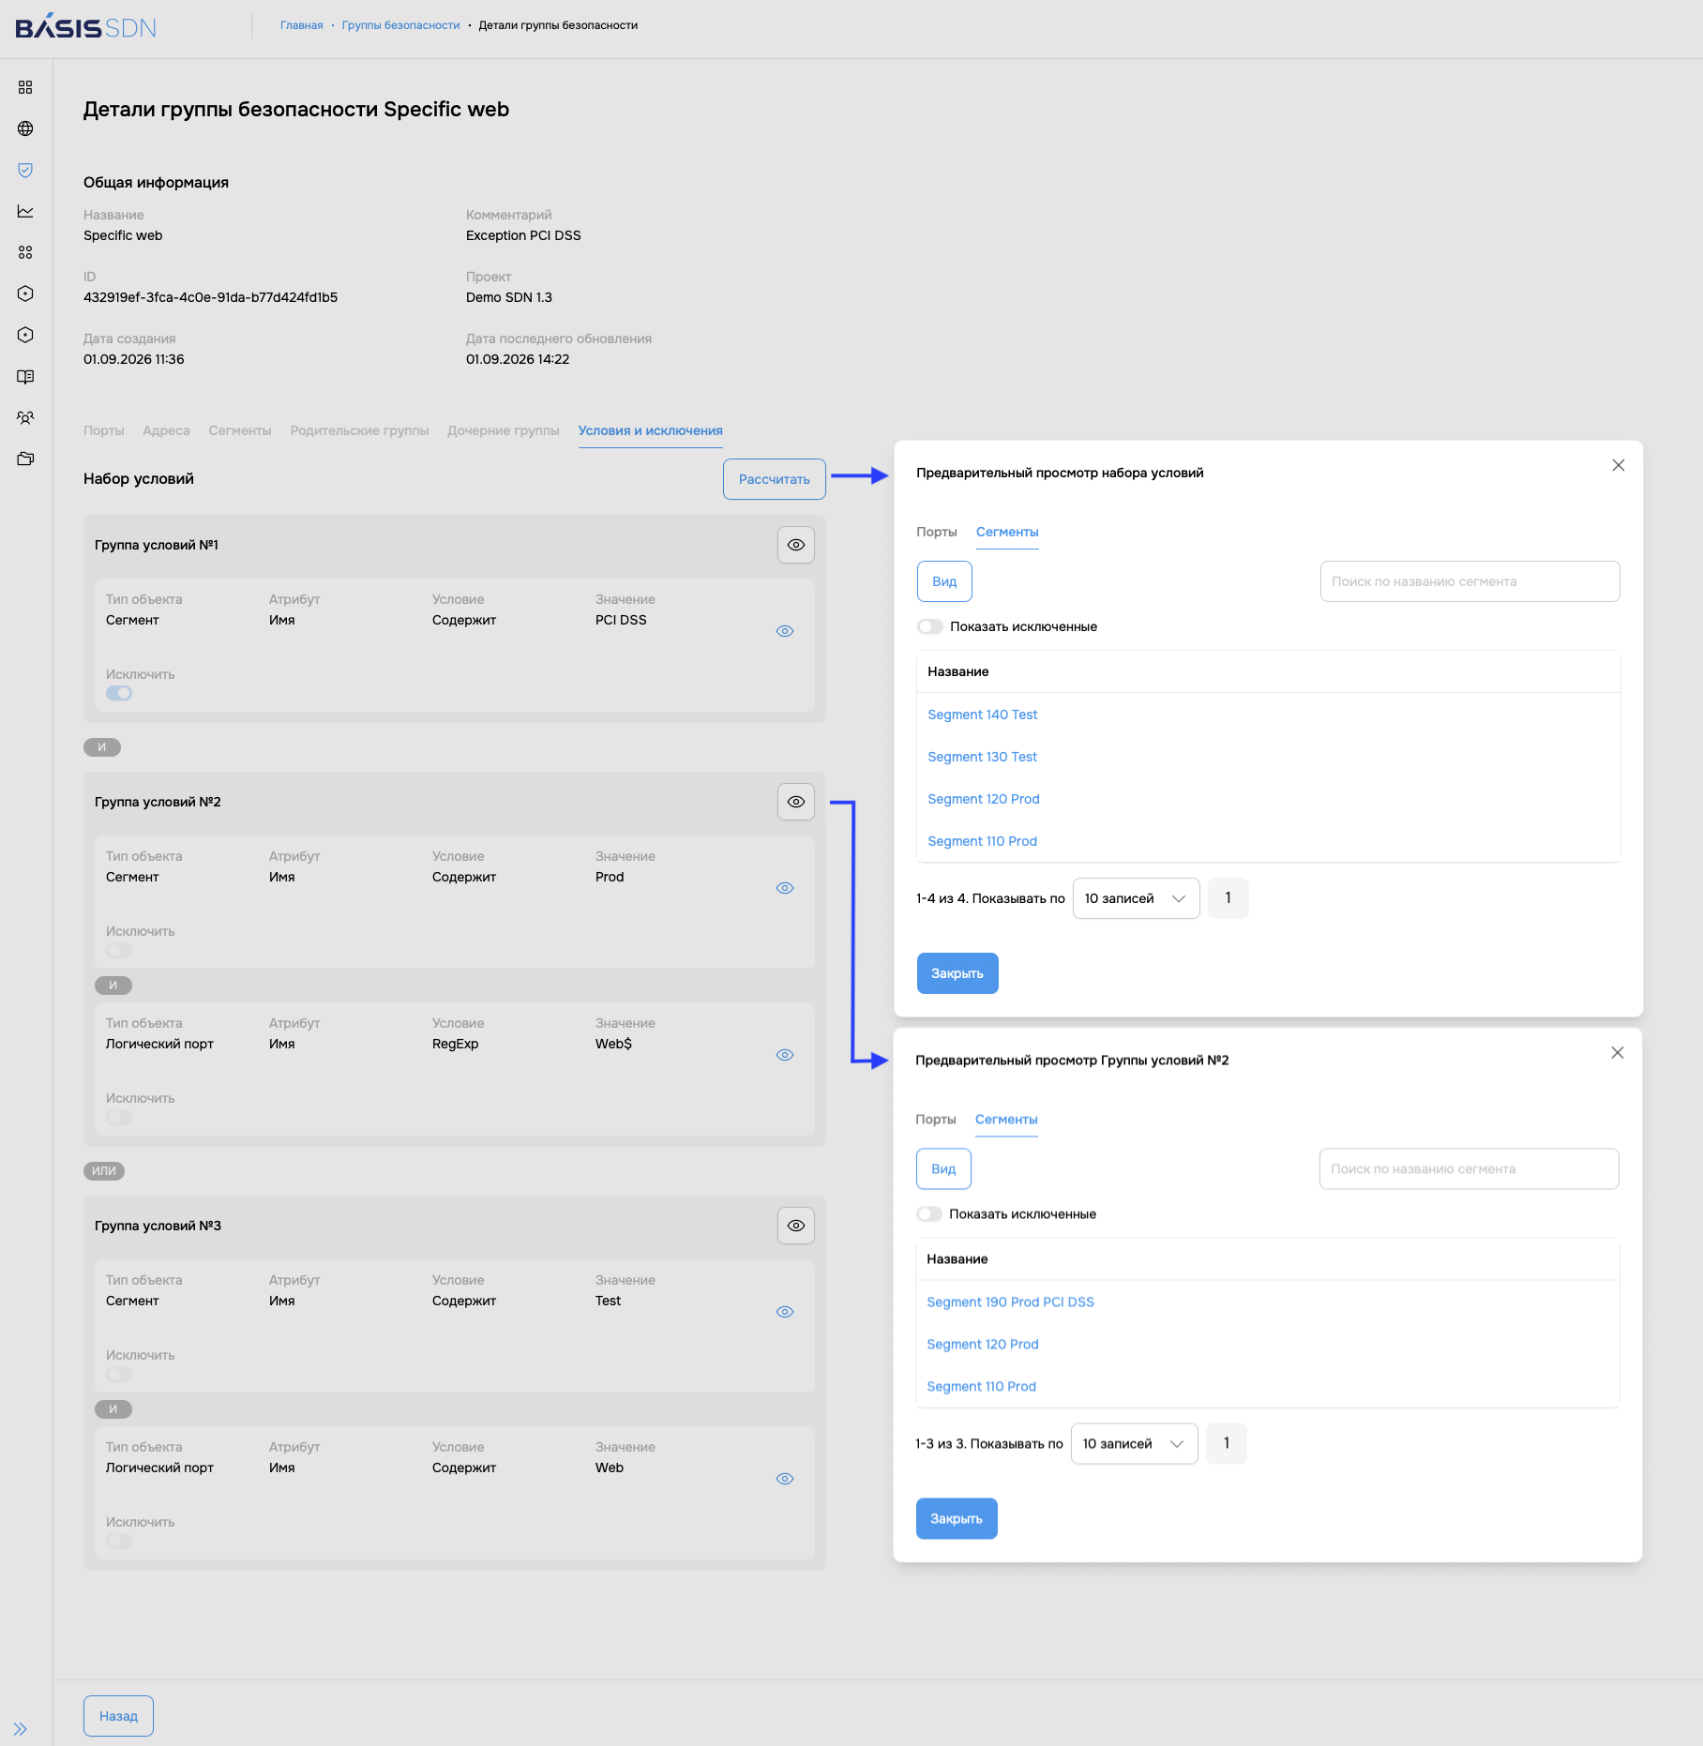
Task: Preview Группа условий №3 with eye button
Action: [796, 1226]
